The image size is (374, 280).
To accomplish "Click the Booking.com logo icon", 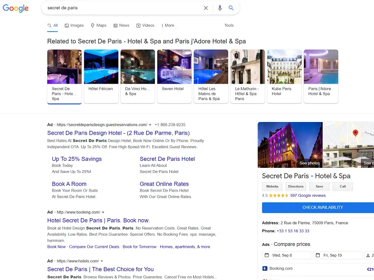I will (265, 268).
